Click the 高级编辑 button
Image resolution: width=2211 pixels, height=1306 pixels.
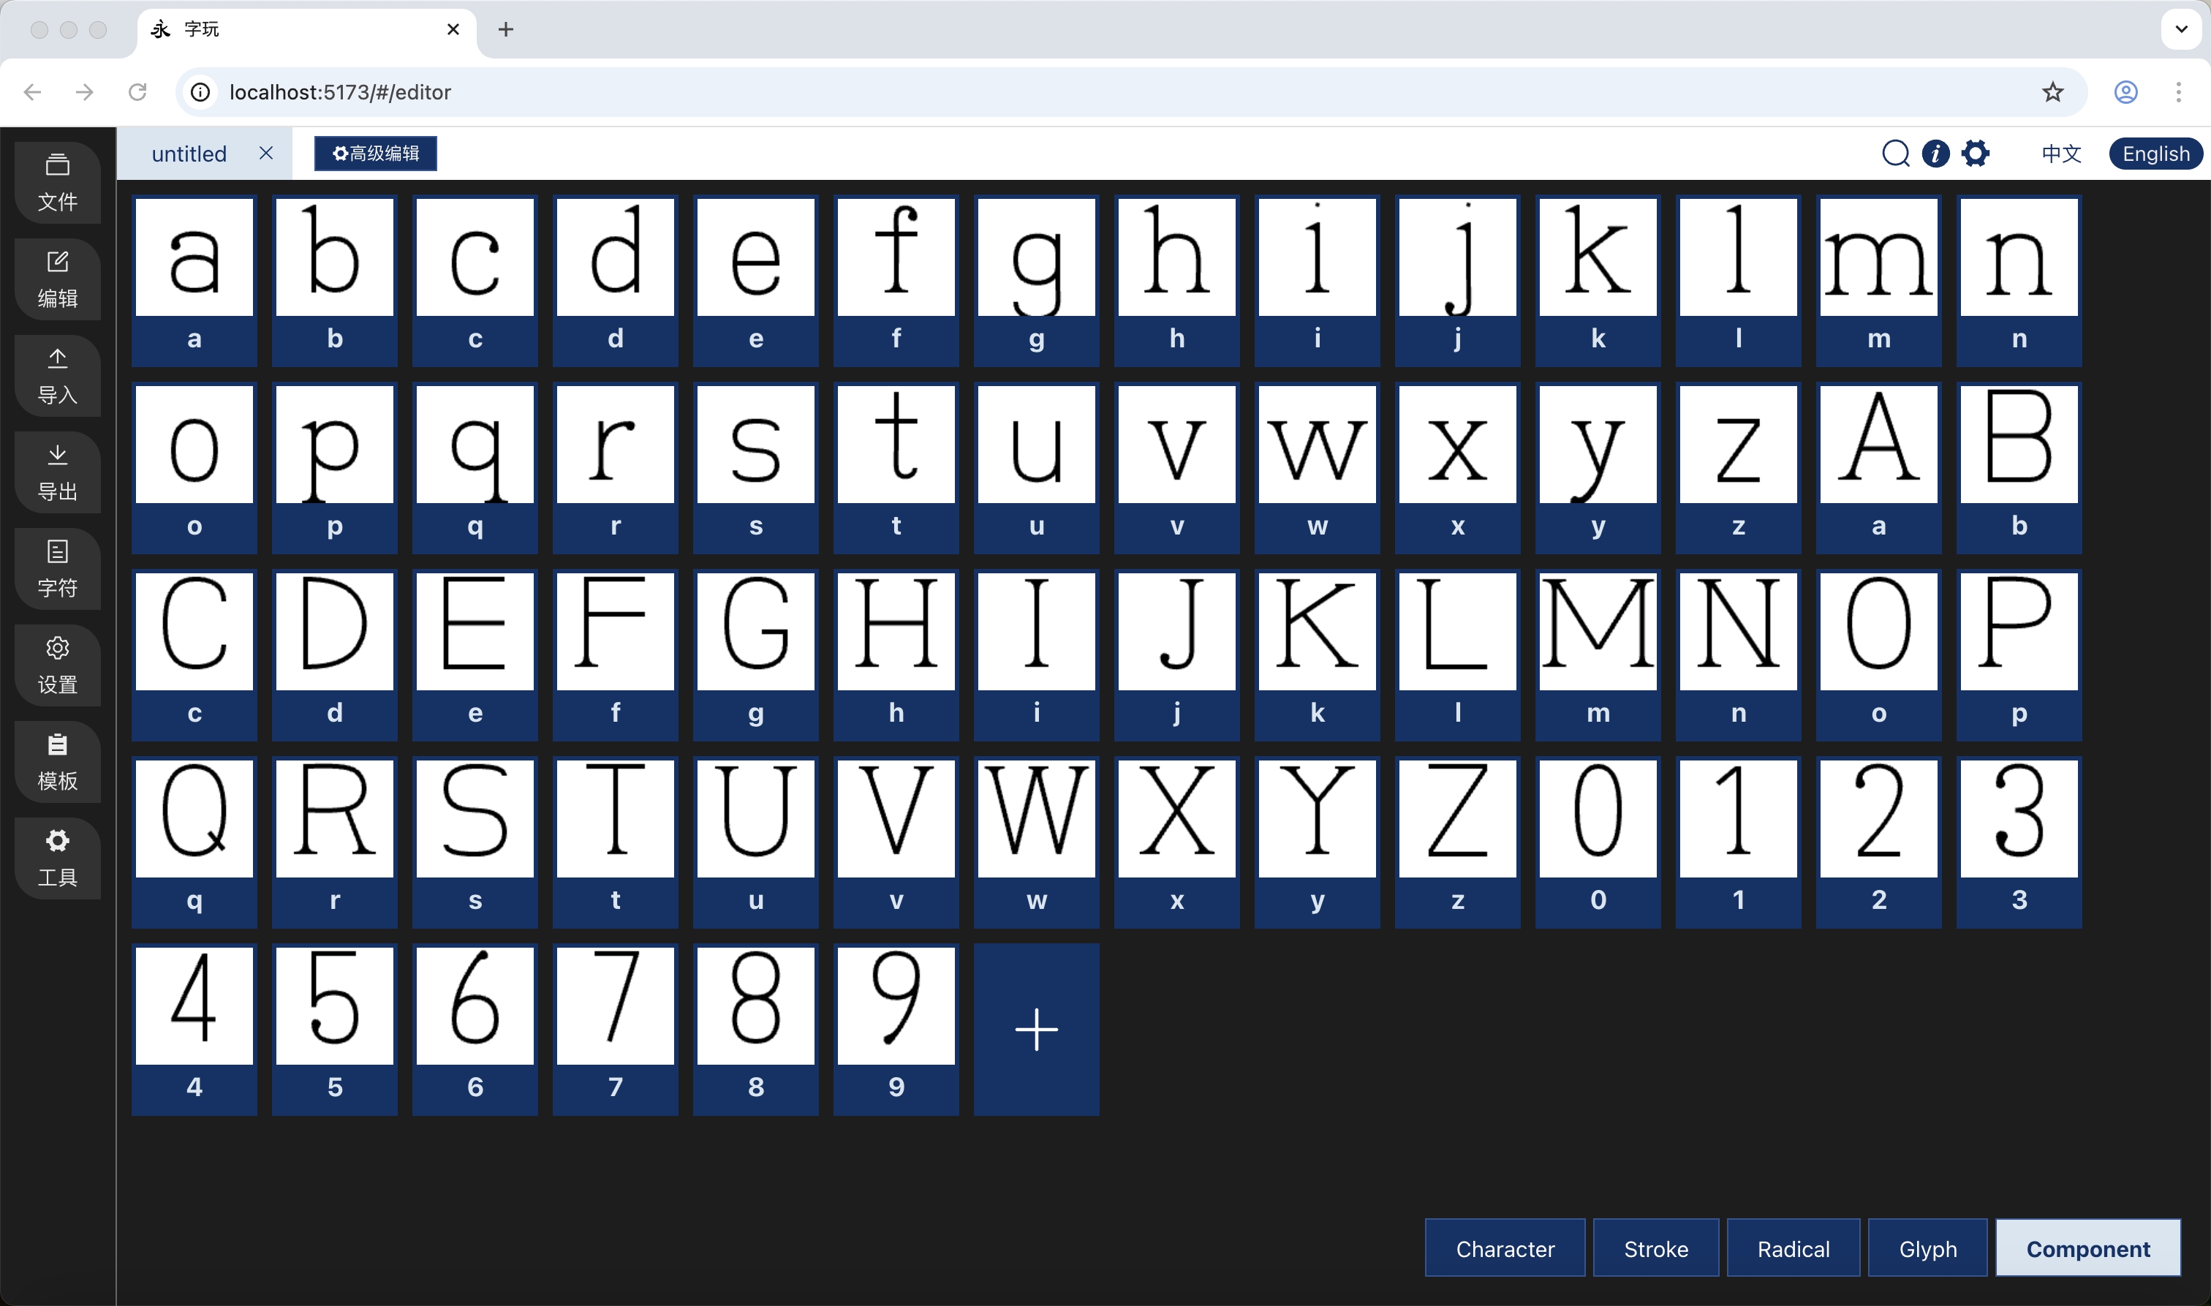[376, 154]
